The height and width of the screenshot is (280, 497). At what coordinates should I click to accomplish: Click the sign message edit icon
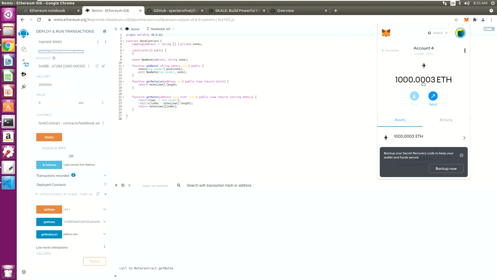point(103,66)
